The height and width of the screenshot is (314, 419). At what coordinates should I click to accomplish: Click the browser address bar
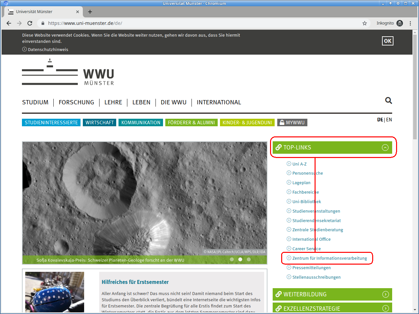[x=196, y=23]
